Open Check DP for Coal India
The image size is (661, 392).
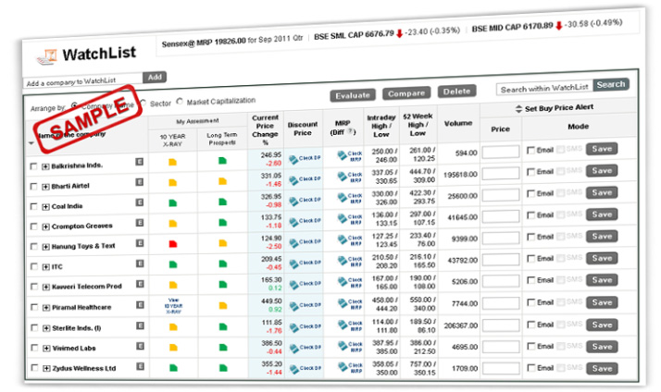click(x=305, y=201)
